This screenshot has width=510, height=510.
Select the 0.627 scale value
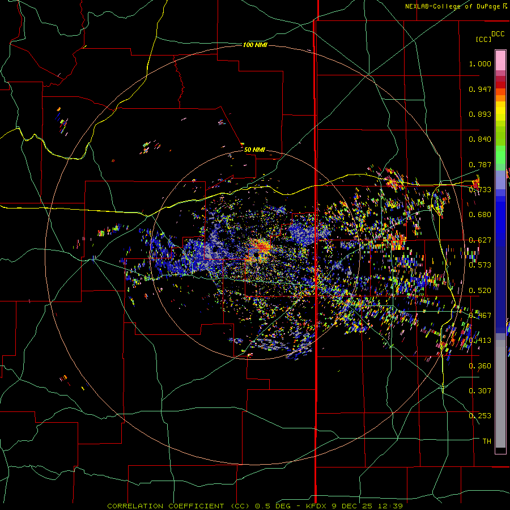coord(480,240)
